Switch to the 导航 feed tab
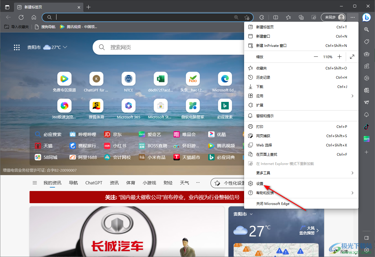Image resolution: width=375 pixels, height=257 pixels. coord(73,183)
